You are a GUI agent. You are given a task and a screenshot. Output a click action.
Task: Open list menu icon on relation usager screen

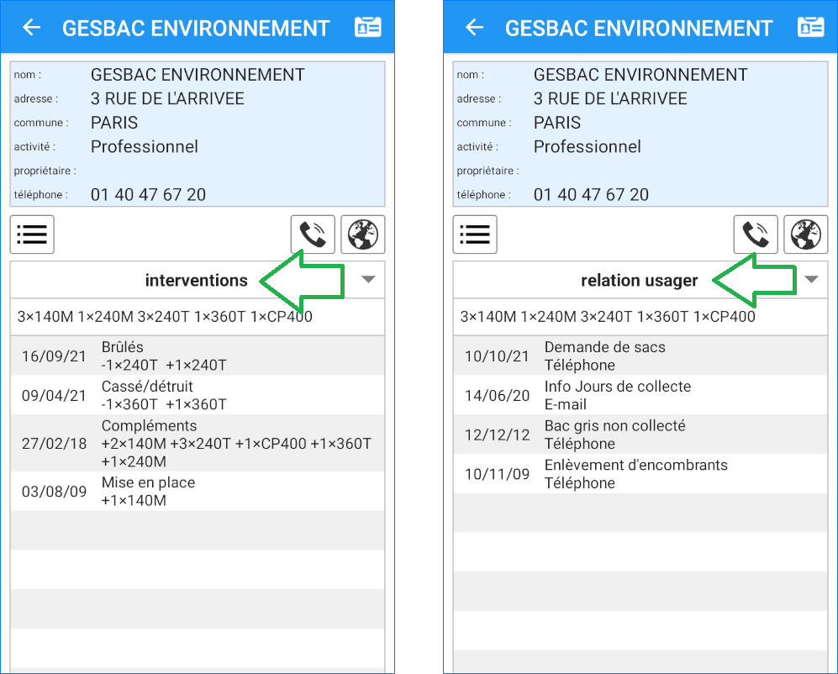point(475,234)
